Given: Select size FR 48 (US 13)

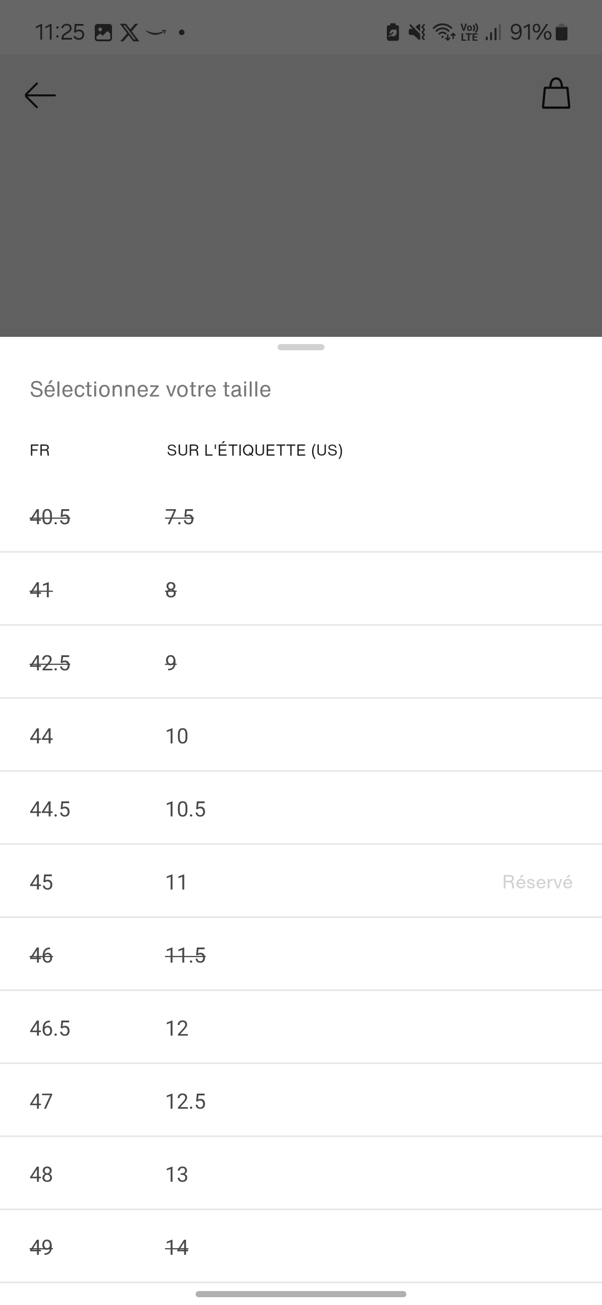Looking at the screenshot, I should 301,1174.
